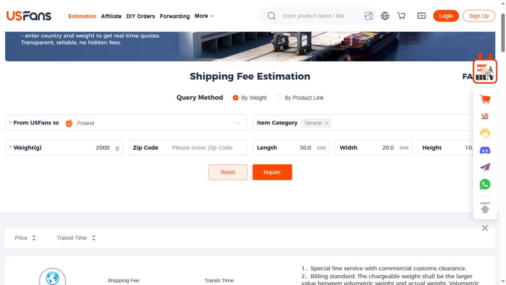Remove the General category tag
This screenshot has width=506, height=285.
pos(326,123)
